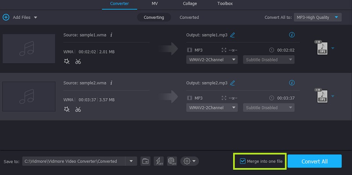Open info for source sample2.wma
Image resolution: width=352 pixels, height=175 pixels.
(x=111, y=83)
